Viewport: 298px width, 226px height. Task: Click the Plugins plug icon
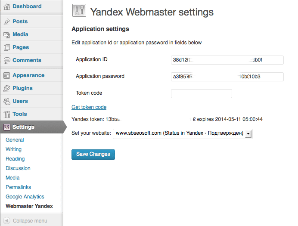coord(7,88)
